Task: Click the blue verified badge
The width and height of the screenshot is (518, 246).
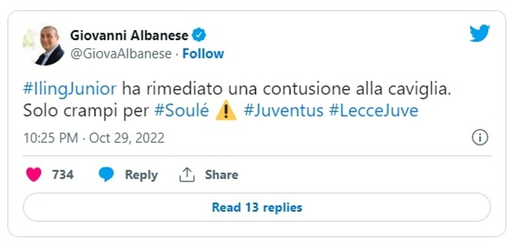Action: pos(199,35)
